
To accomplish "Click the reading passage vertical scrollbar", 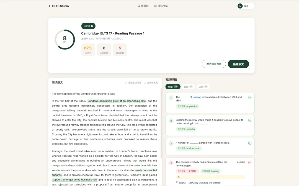I will pos(161,124).
